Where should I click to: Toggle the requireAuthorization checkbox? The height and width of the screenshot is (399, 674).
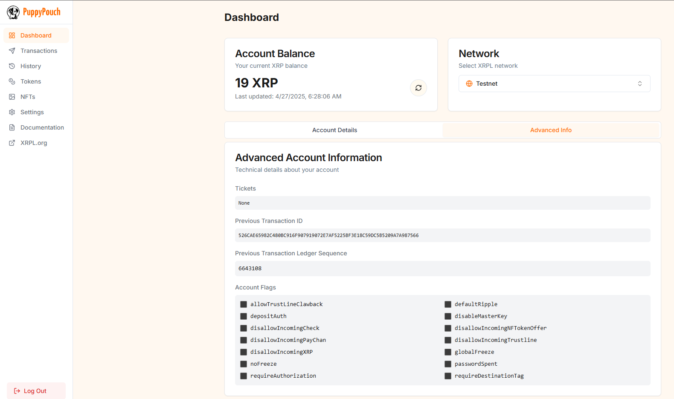[244, 376]
